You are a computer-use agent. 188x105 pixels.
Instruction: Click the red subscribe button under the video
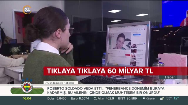(x=128, y=55)
